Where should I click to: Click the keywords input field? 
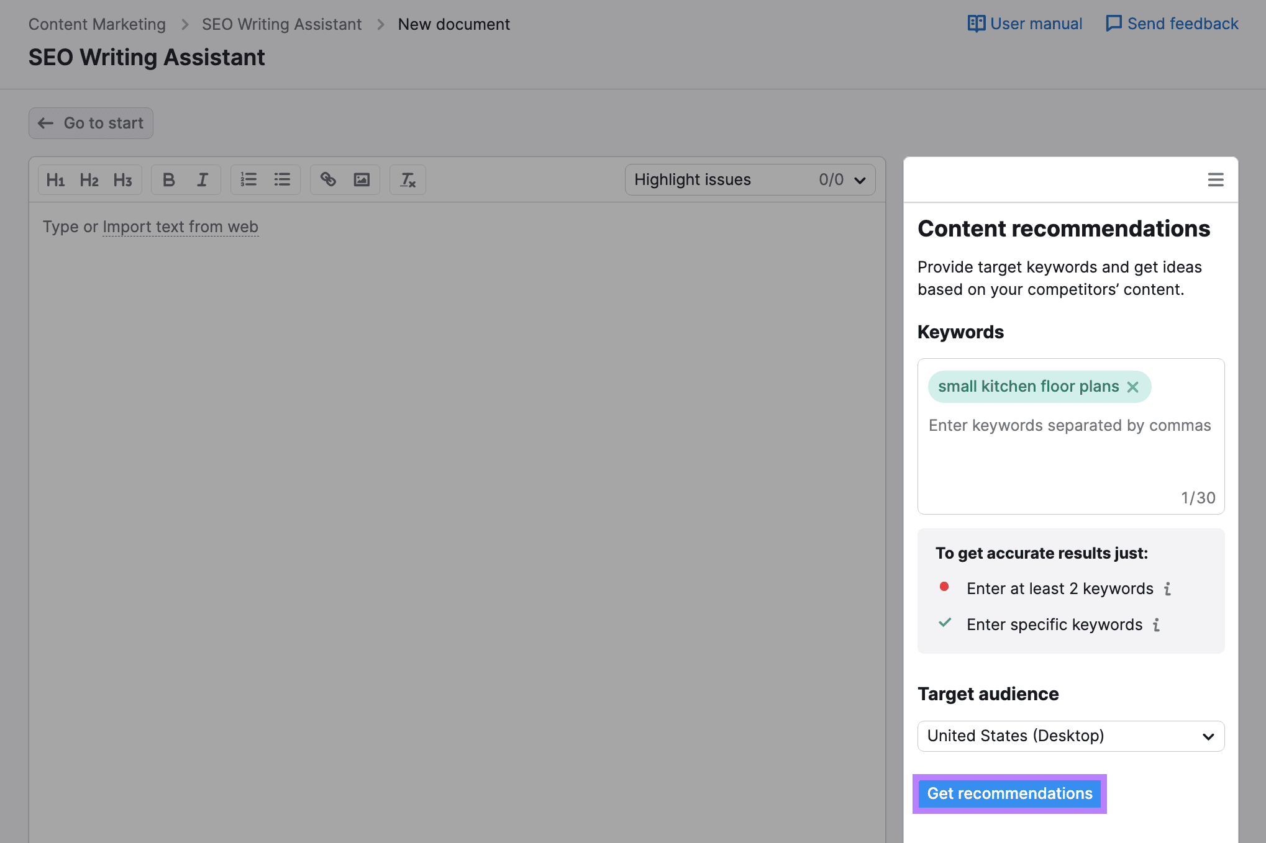click(1070, 425)
